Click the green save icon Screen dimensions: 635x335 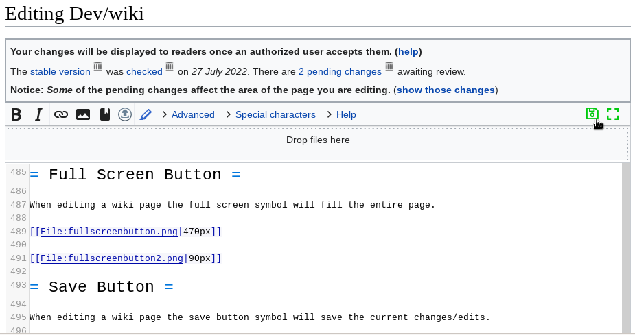tap(592, 114)
